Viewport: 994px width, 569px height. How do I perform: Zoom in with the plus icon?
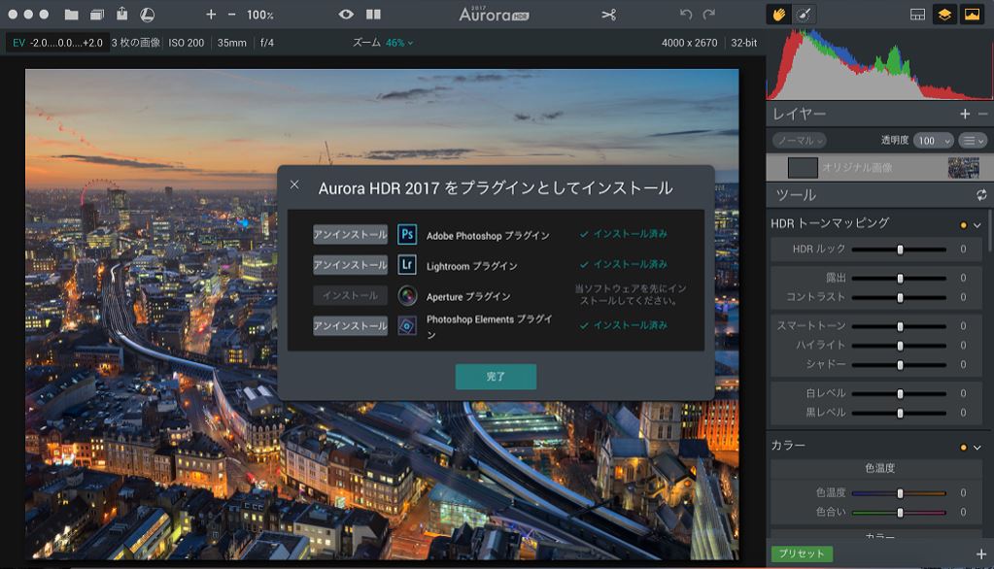click(x=211, y=14)
